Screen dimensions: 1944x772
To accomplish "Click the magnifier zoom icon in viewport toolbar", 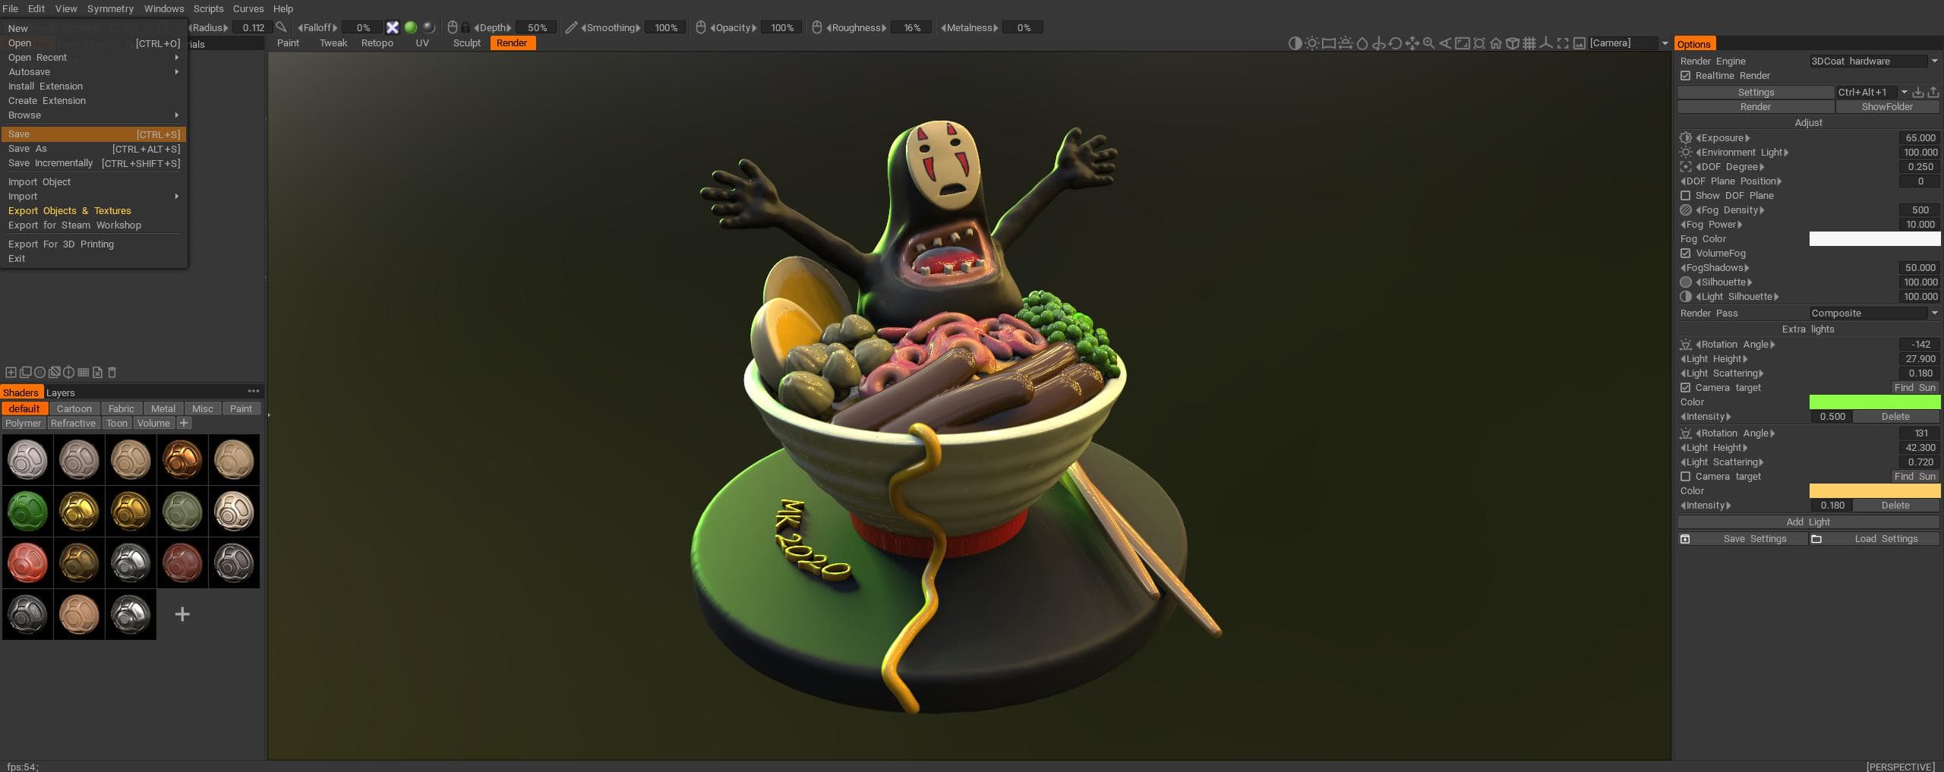I will tap(1428, 43).
